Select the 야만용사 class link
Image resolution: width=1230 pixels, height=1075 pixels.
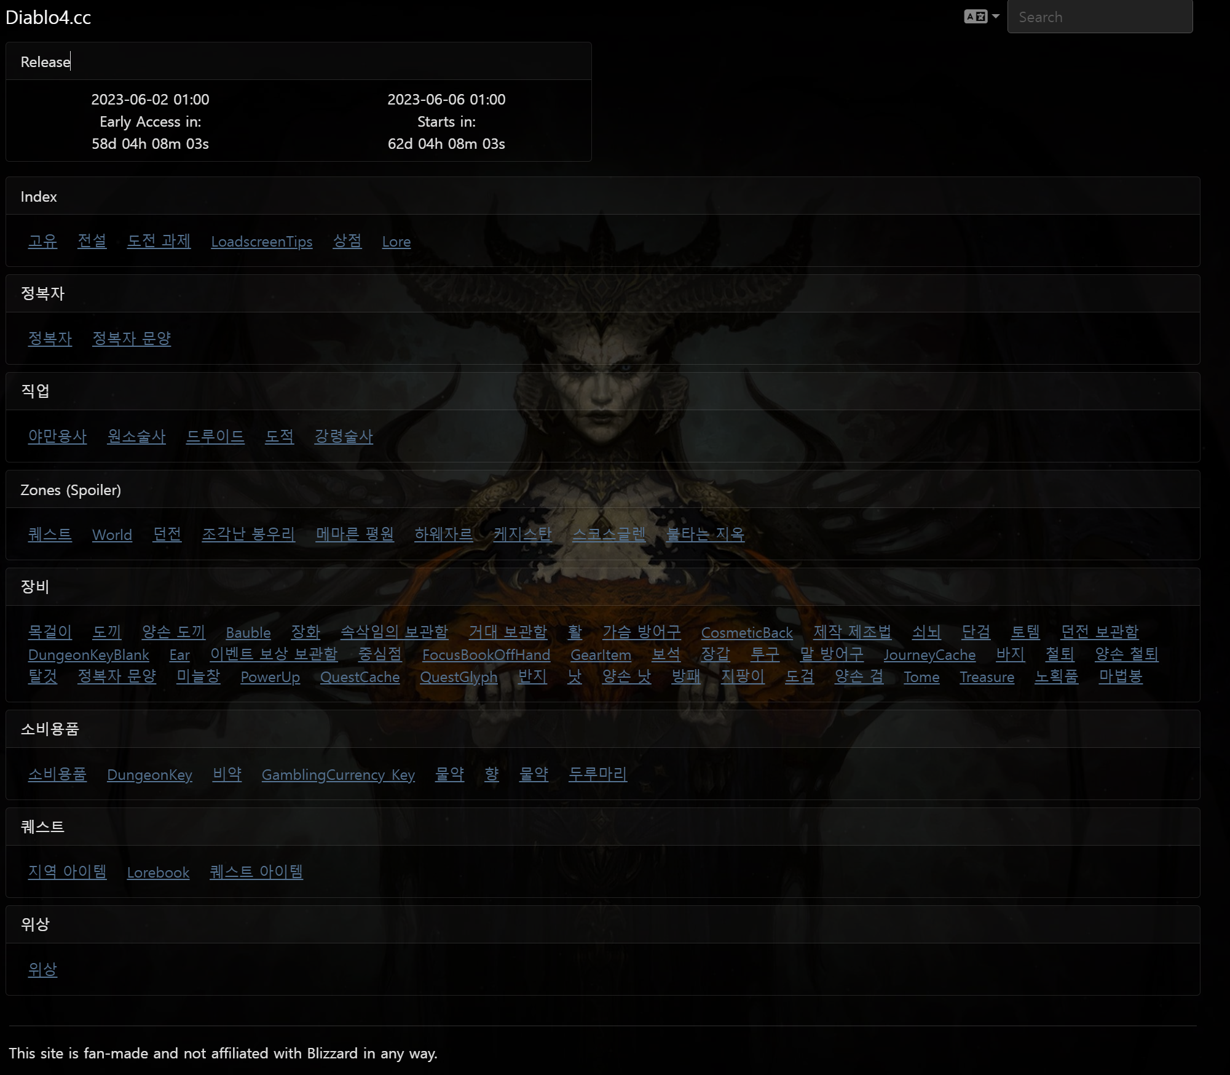57,437
